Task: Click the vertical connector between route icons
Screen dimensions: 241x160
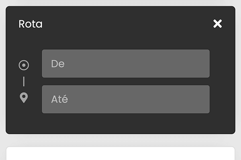Action: 24,81
